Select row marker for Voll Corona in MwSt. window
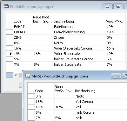 31,102
